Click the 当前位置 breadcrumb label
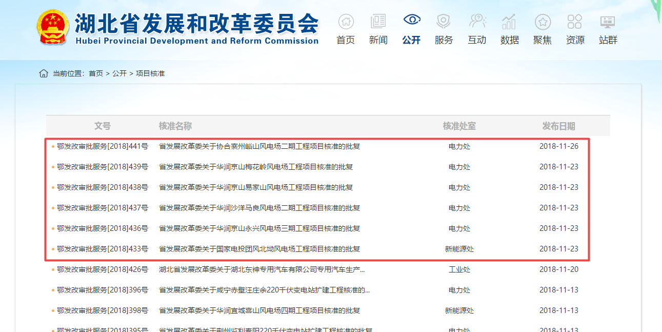The height and width of the screenshot is (332, 662). (68, 73)
